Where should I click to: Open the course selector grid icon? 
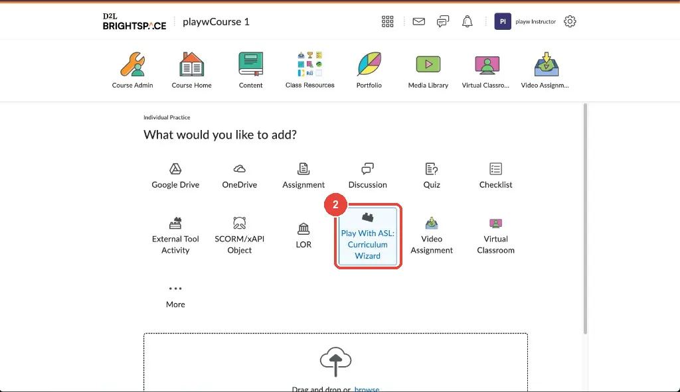pos(387,22)
